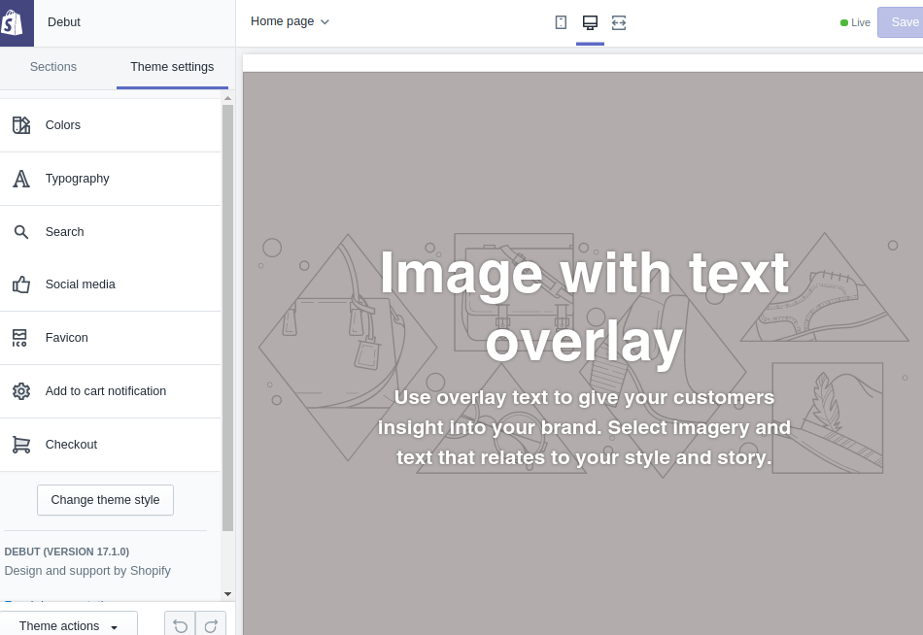Open the Favicon settings
This screenshot has height=635, width=923.
[66, 337]
